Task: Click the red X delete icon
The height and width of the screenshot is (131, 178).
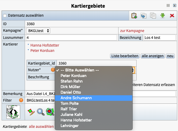Action: pyautogui.click(x=172, y=16)
